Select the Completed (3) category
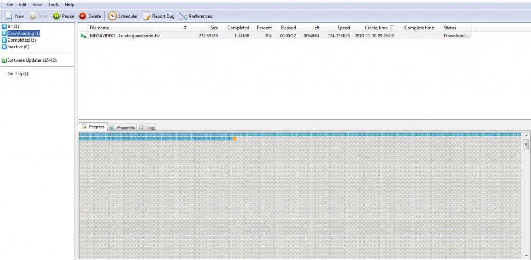The width and height of the screenshot is (531, 260). point(19,40)
